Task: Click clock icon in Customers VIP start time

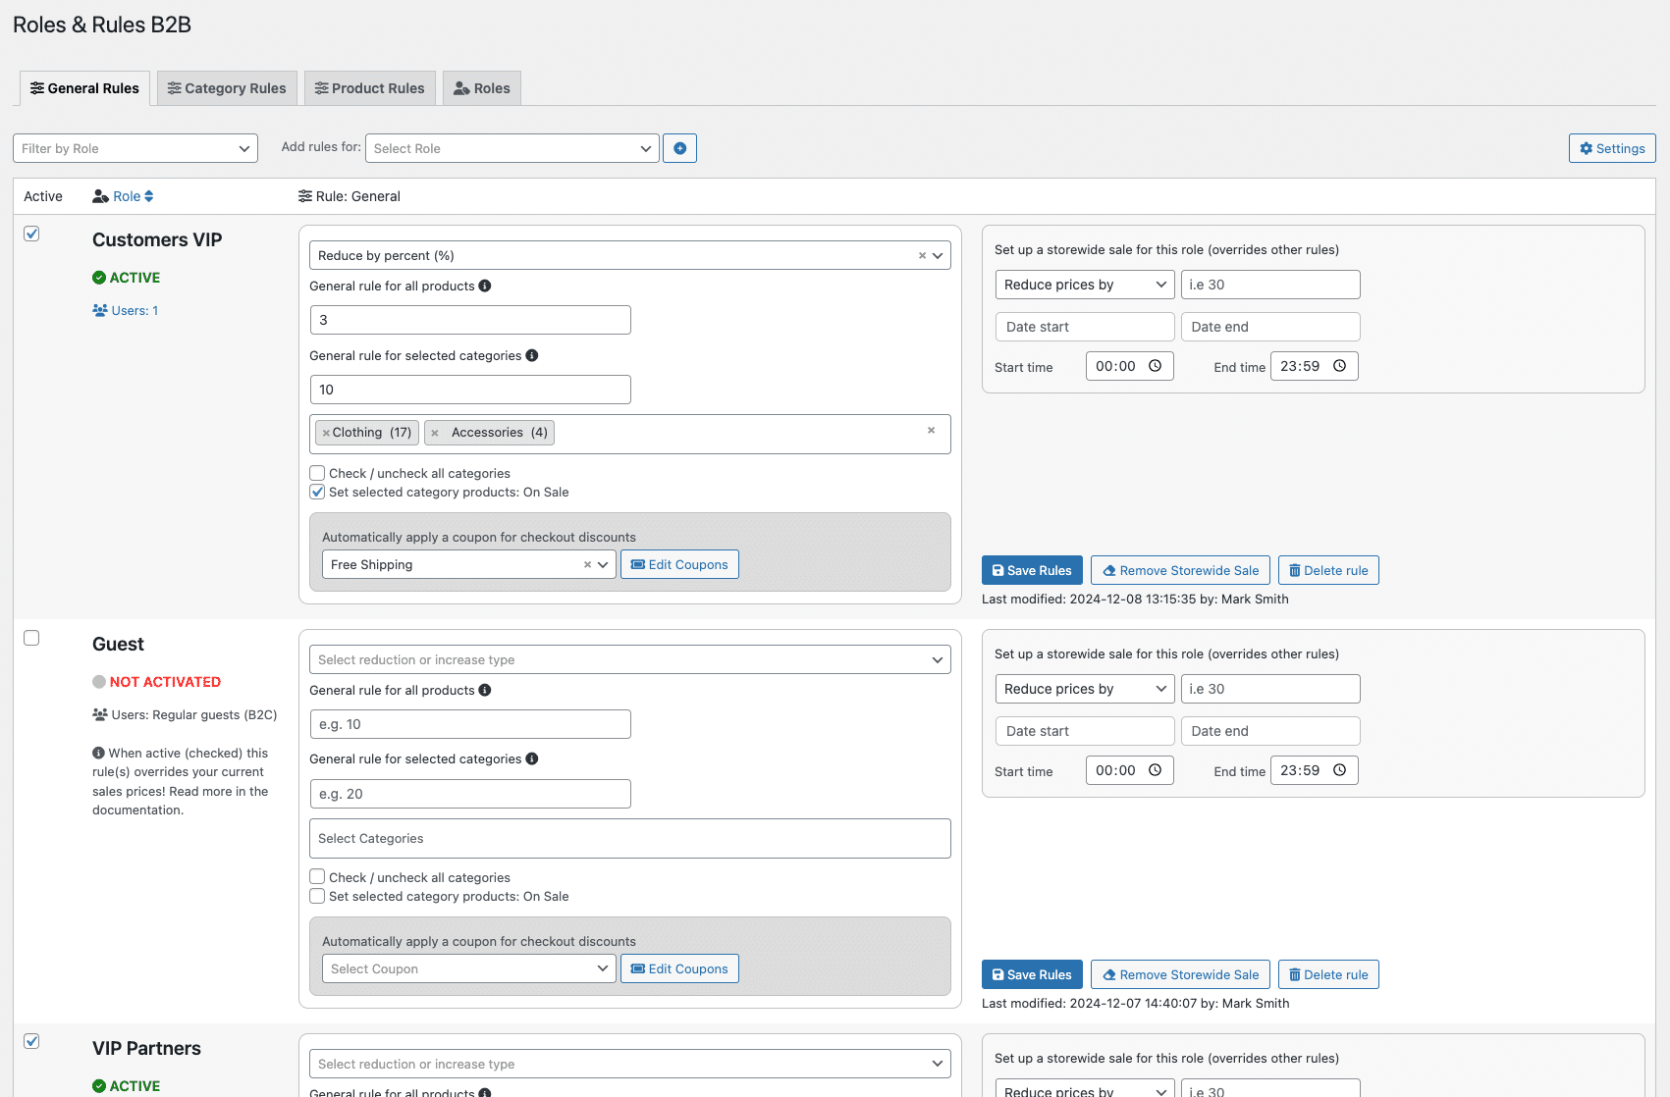Action: pyautogui.click(x=1156, y=366)
